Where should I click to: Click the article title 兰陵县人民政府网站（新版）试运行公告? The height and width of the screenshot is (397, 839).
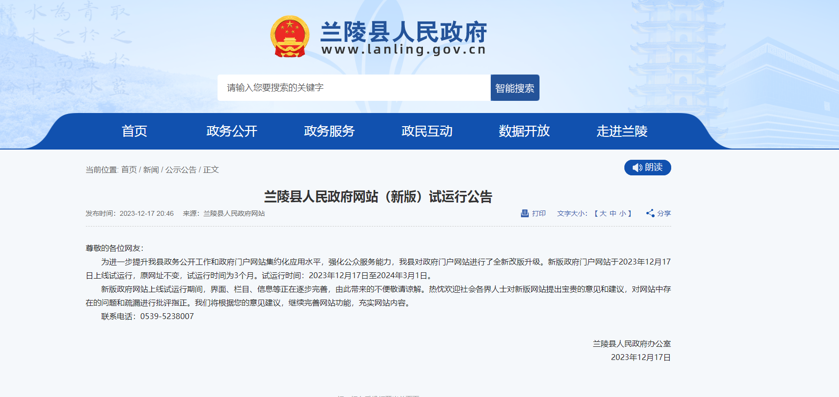378,197
